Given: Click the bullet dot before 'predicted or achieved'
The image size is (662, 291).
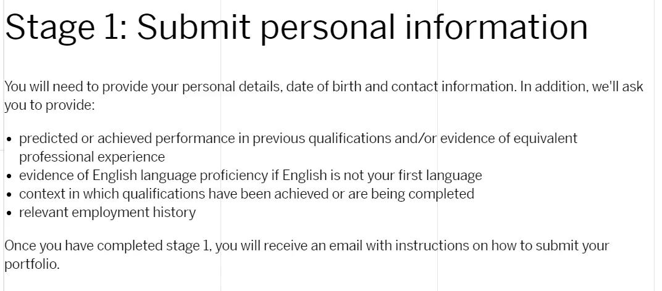Looking at the screenshot, I should 10,139.
